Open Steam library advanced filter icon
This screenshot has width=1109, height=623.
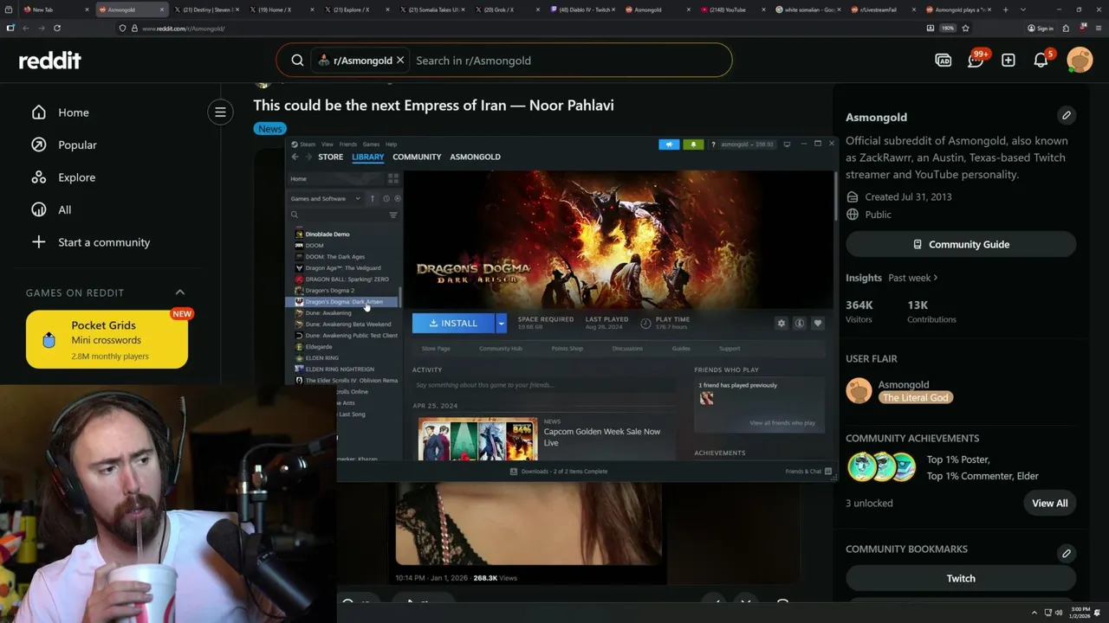tap(393, 215)
